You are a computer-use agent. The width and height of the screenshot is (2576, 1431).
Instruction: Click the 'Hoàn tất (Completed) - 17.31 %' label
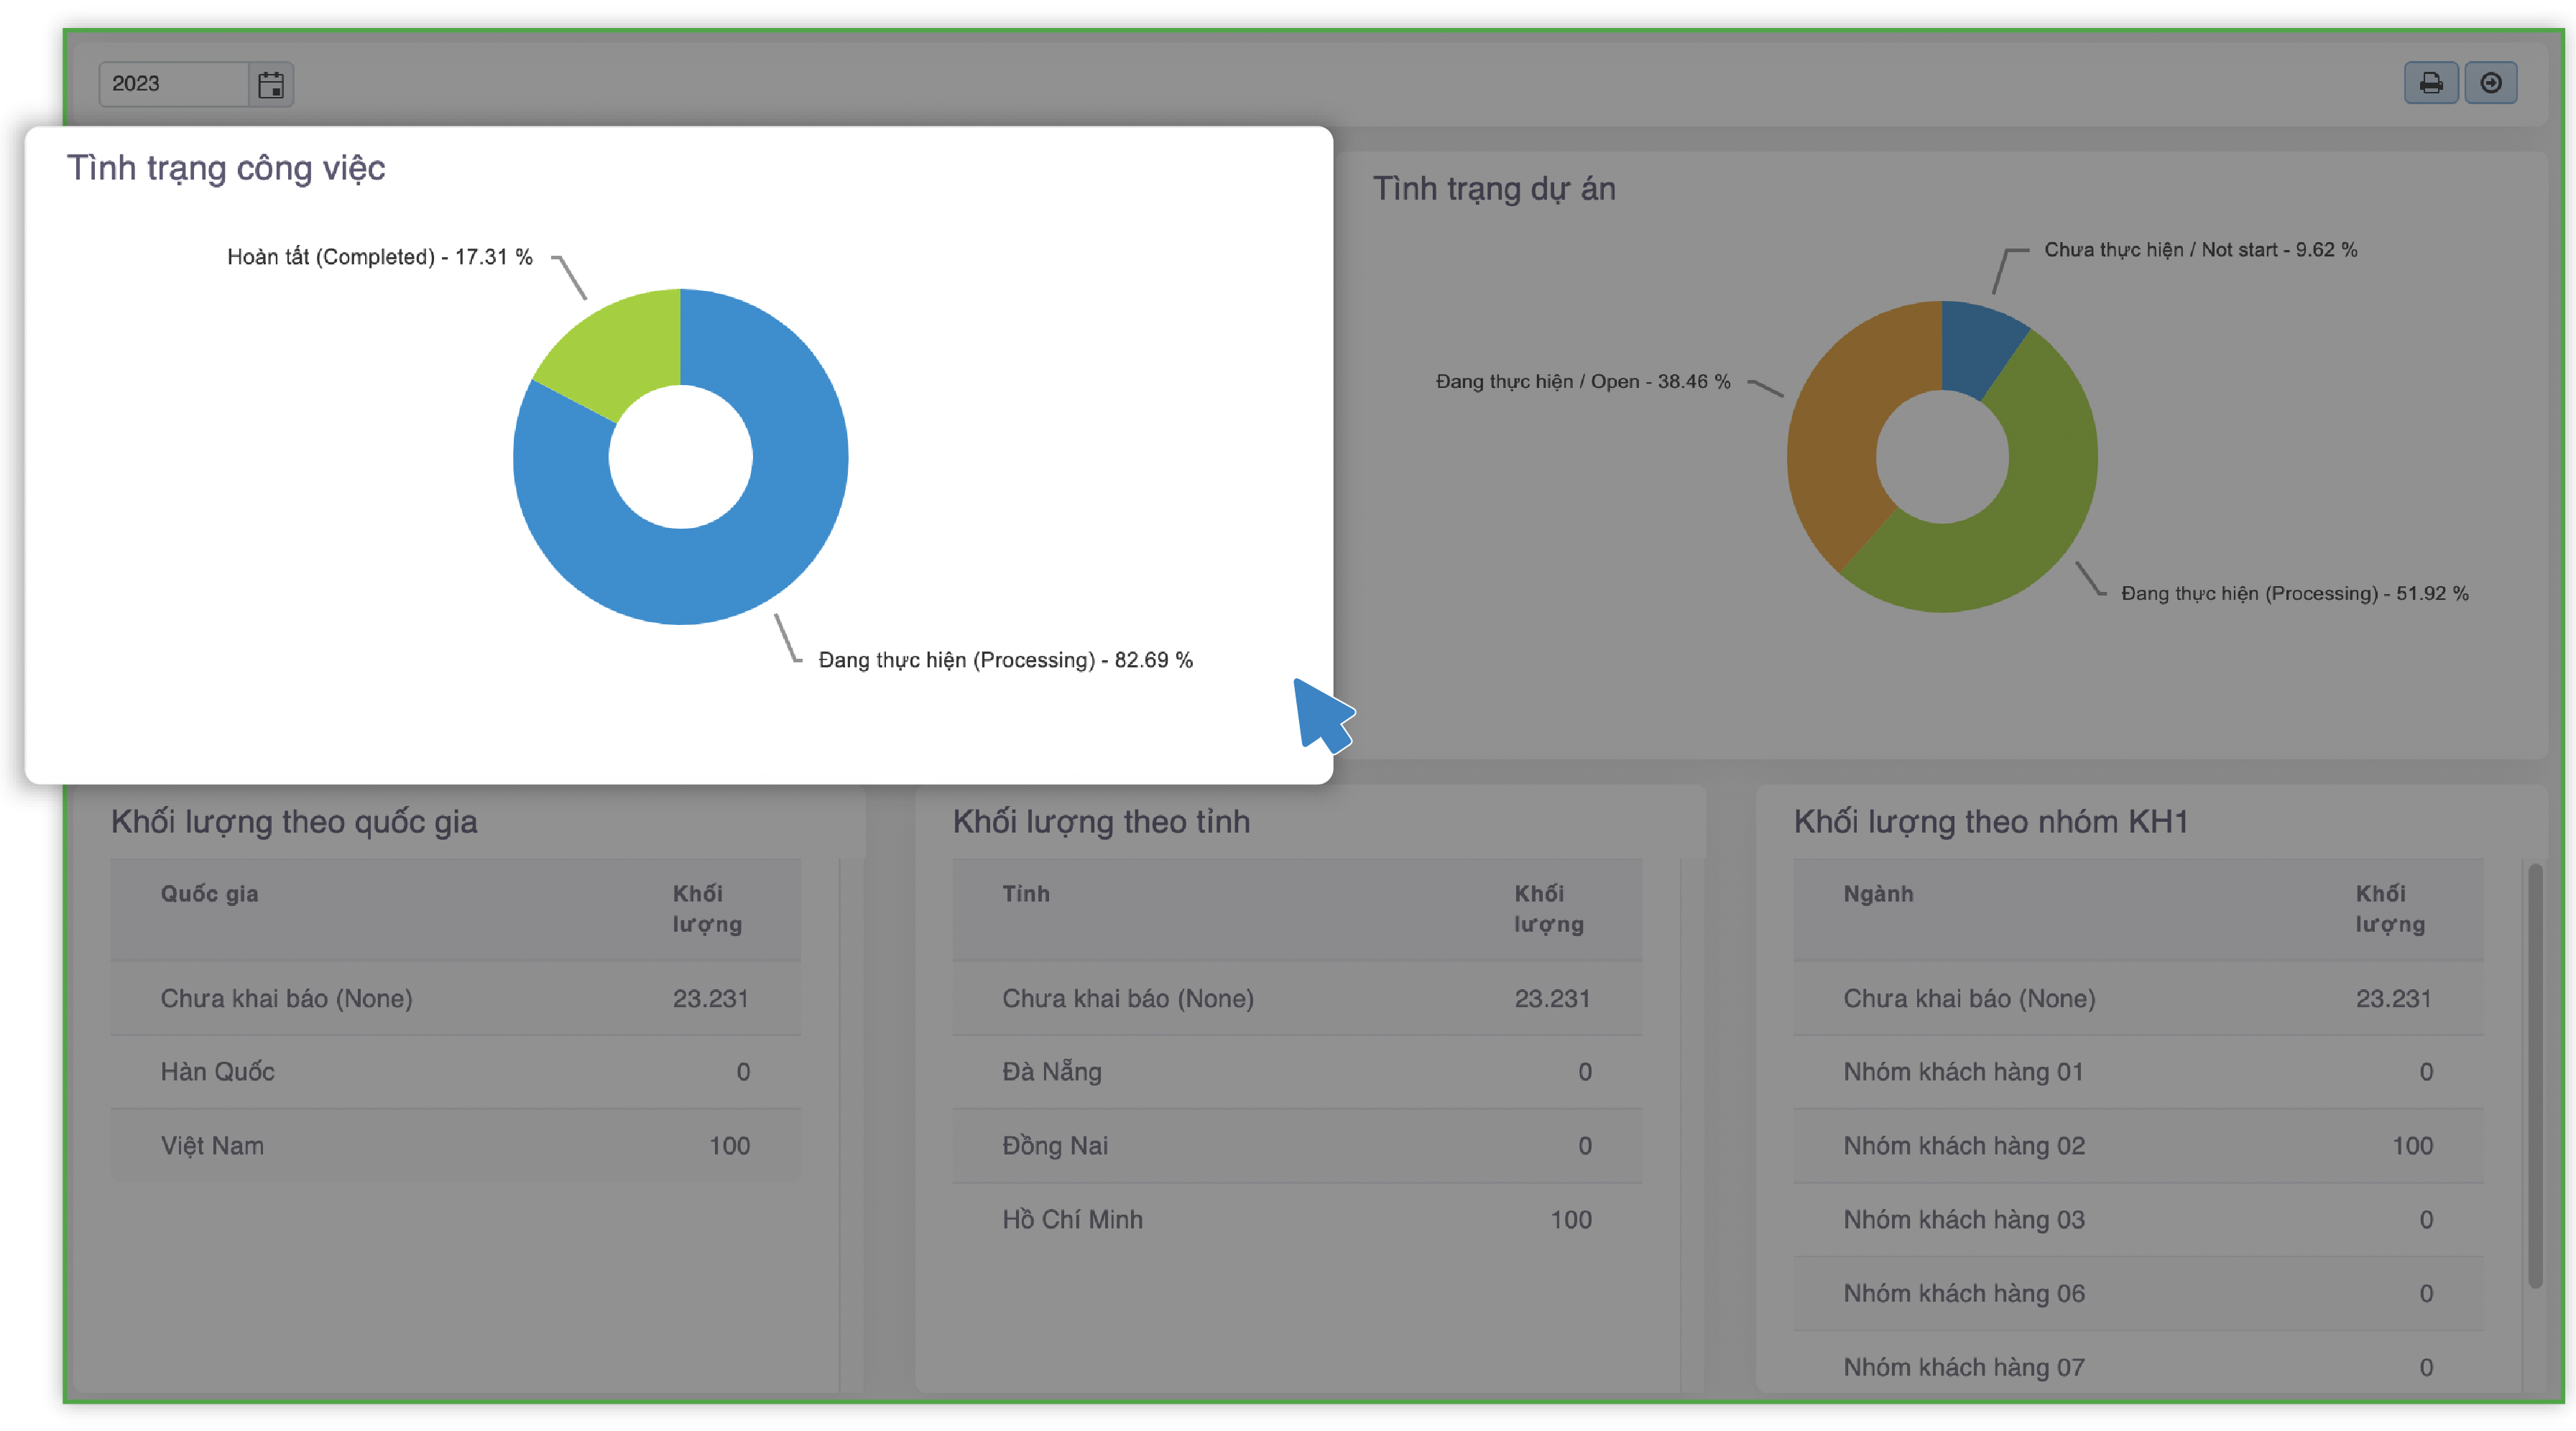click(380, 257)
